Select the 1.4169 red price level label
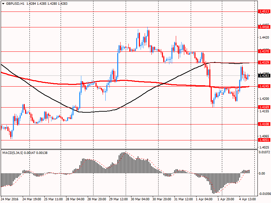271x203 pixels. (x=264, y=107)
